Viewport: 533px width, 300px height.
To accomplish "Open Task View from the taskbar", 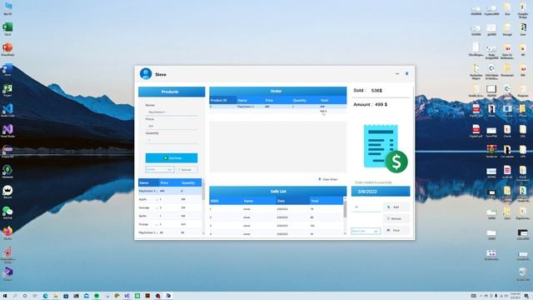I will (35, 296).
